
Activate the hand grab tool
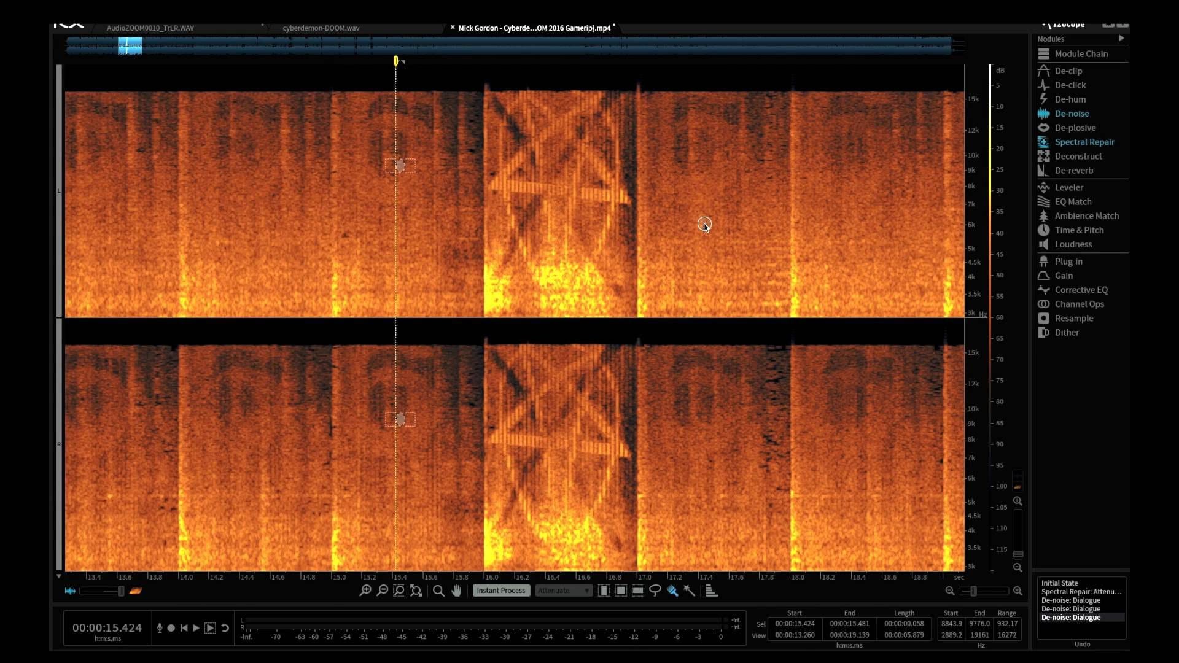[x=456, y=591]
